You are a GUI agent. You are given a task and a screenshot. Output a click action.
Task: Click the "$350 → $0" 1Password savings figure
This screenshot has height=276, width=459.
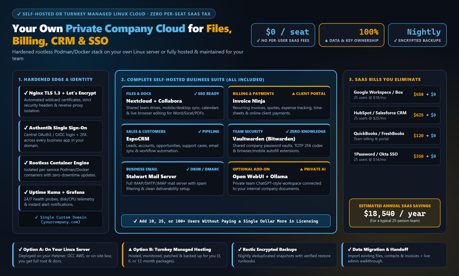pos(425,156)
